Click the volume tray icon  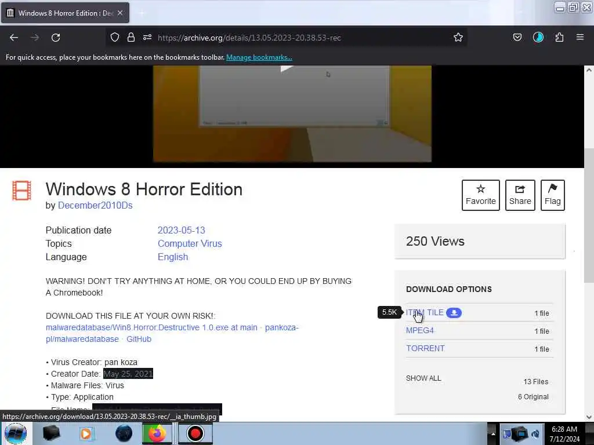(x=535, y=433)
